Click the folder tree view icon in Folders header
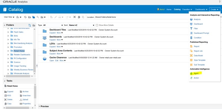222x109 pixels. coord(30,25)
